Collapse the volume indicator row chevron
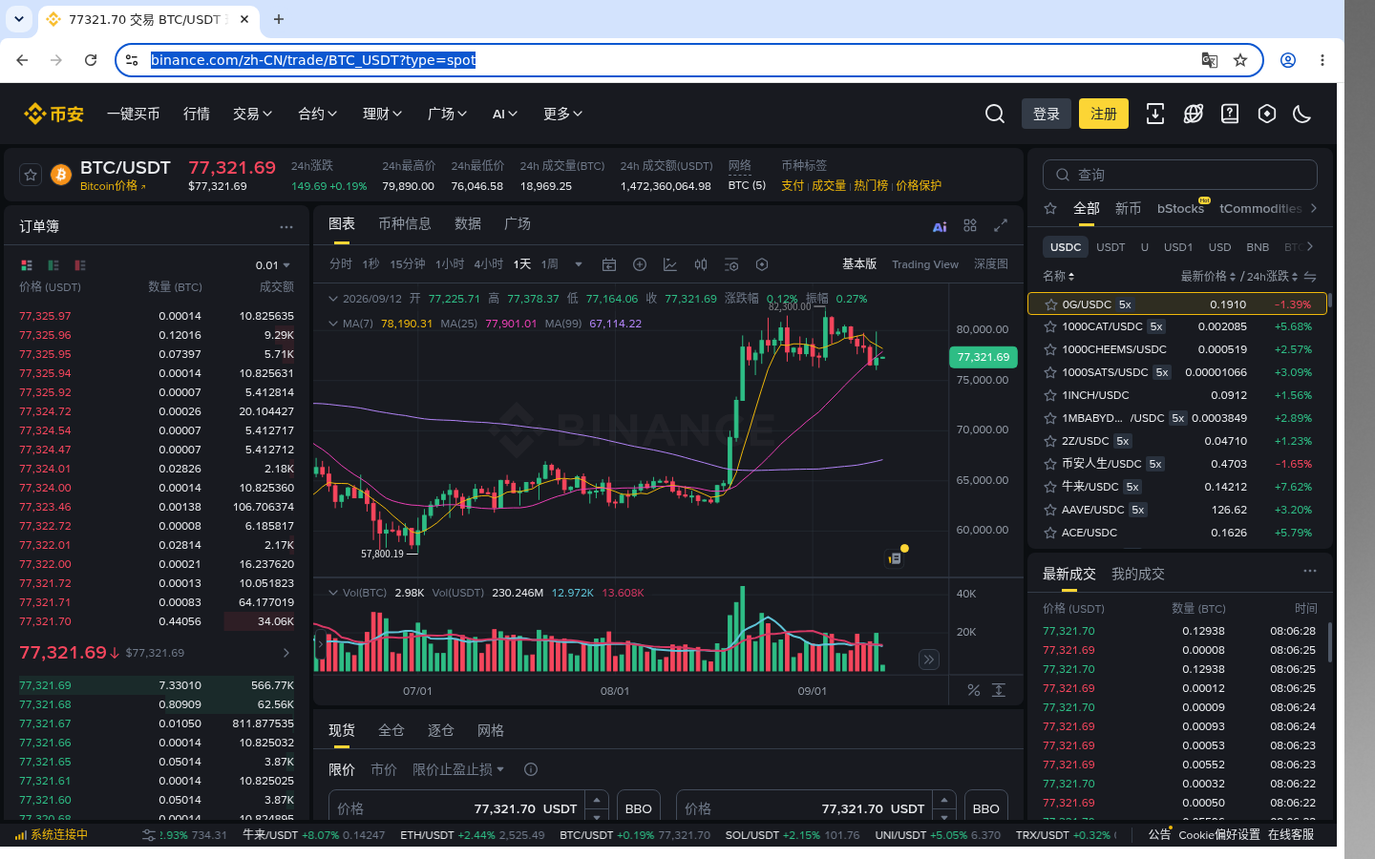This screenshot has height=859, width=1375. [x=333, y=593]
